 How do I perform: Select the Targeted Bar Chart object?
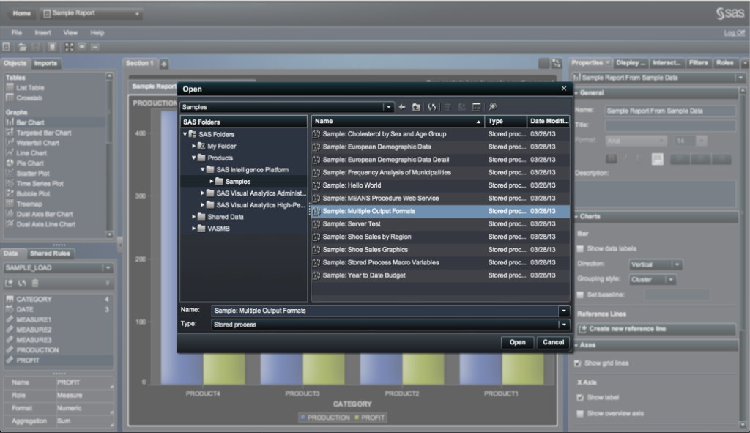[43, 133]
